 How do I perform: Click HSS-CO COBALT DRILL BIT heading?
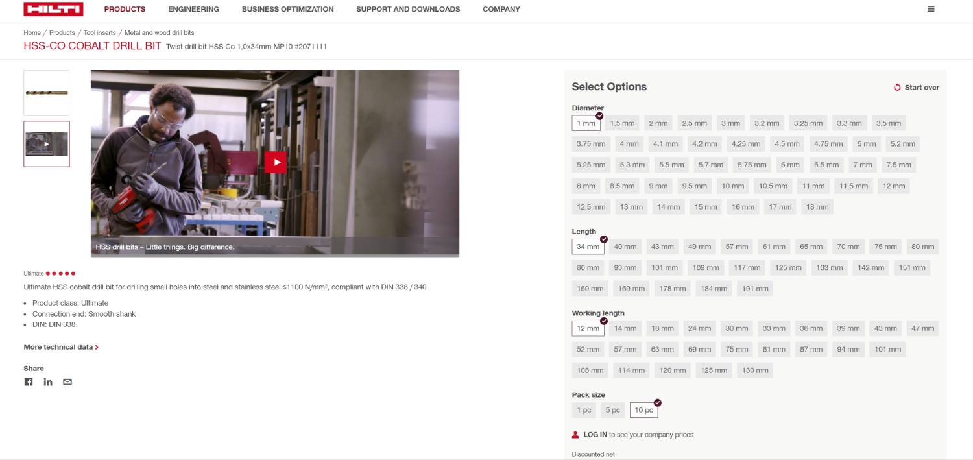coord(92,46)
